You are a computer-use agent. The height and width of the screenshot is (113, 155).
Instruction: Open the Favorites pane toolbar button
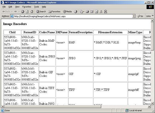(x=54, y=12)
